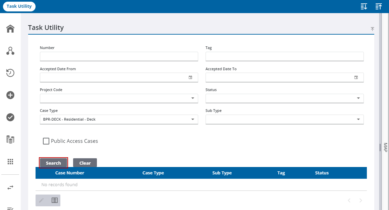Open the Status dropdown
Screen dimensions: 389x210
click(x=284, y=98)
